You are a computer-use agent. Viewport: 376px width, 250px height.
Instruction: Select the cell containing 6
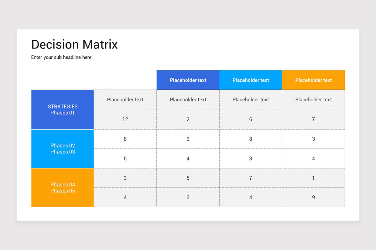click(x=251, y=119)
